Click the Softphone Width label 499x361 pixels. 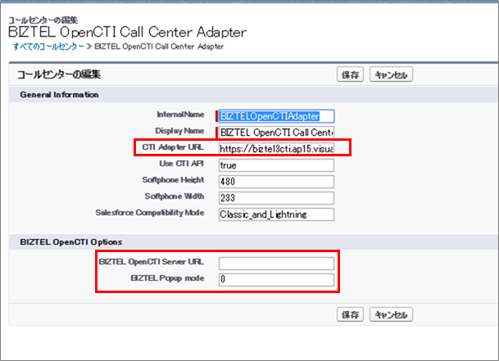[175, 196]
